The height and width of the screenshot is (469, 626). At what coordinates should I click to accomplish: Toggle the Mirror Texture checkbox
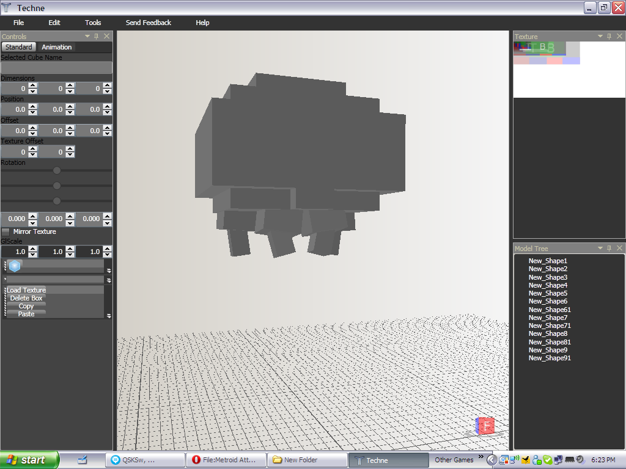[x=6, y=232]
